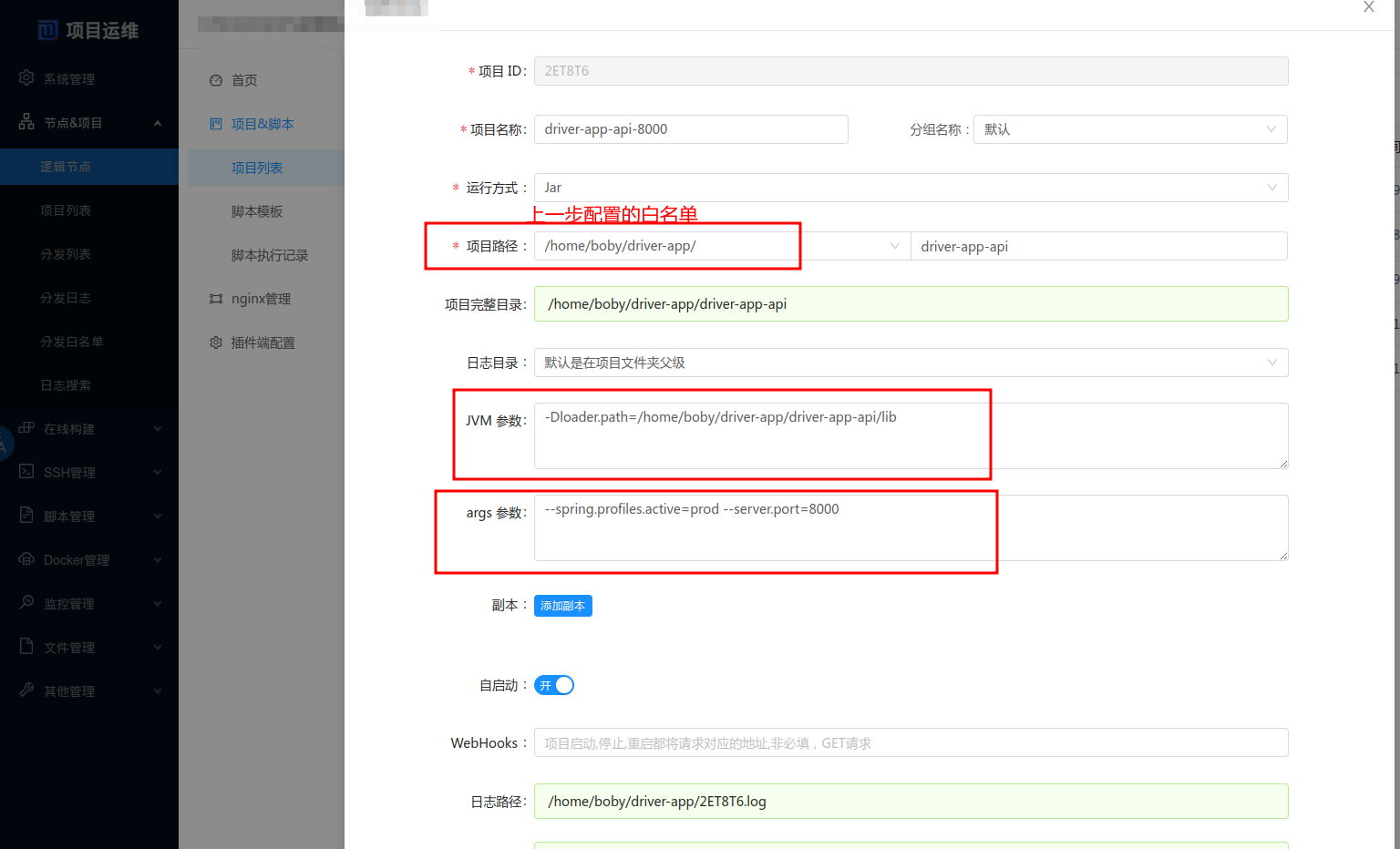The image size is (1400, 849).
Task: Click the 首页 dashboard icon
Action: coord(216,80)
